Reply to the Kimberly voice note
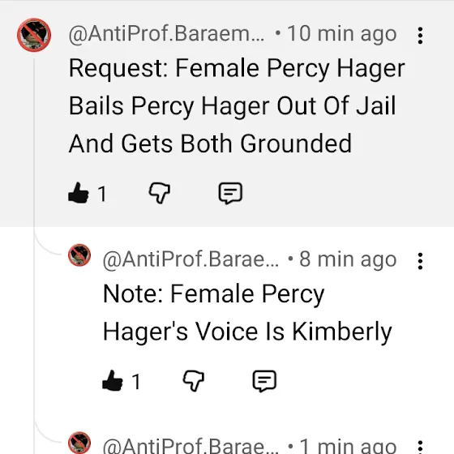 pyautogui.click(x=264, y=381)
